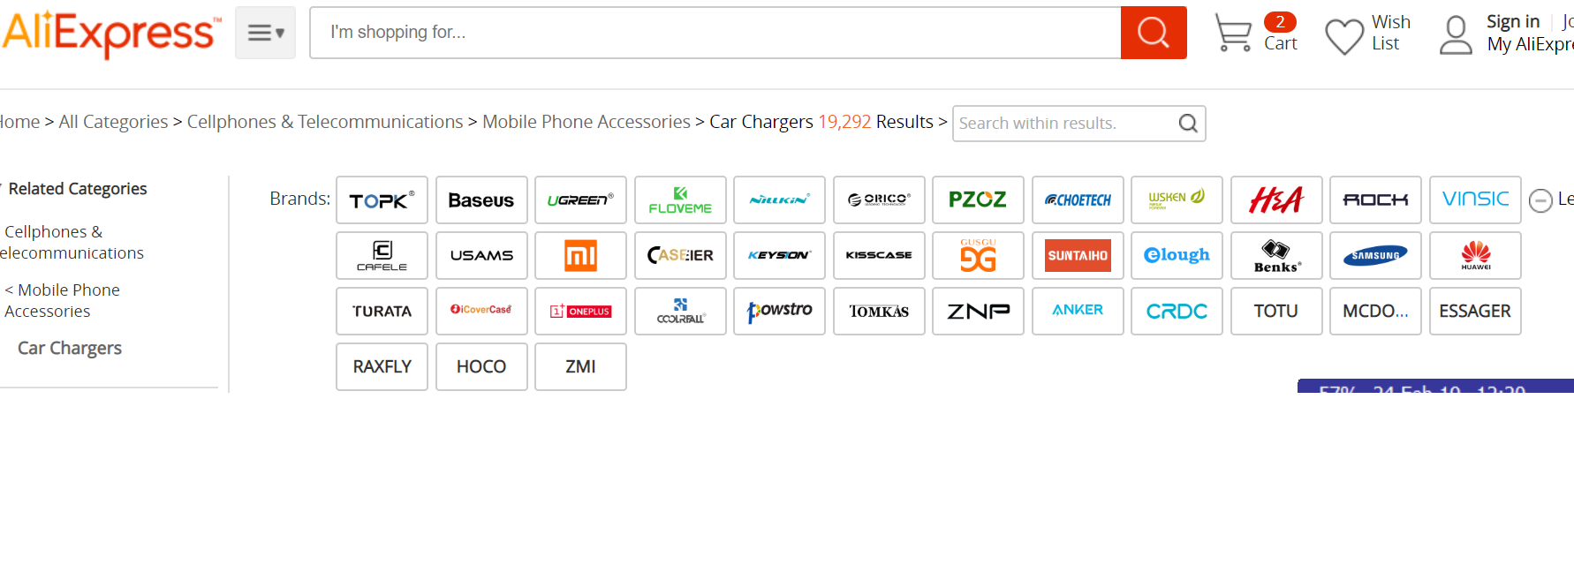The width and height of the screenshot is (1574, 572).
Task: Select the Samsung brand logo
Action: click(x=1375, y=255)
